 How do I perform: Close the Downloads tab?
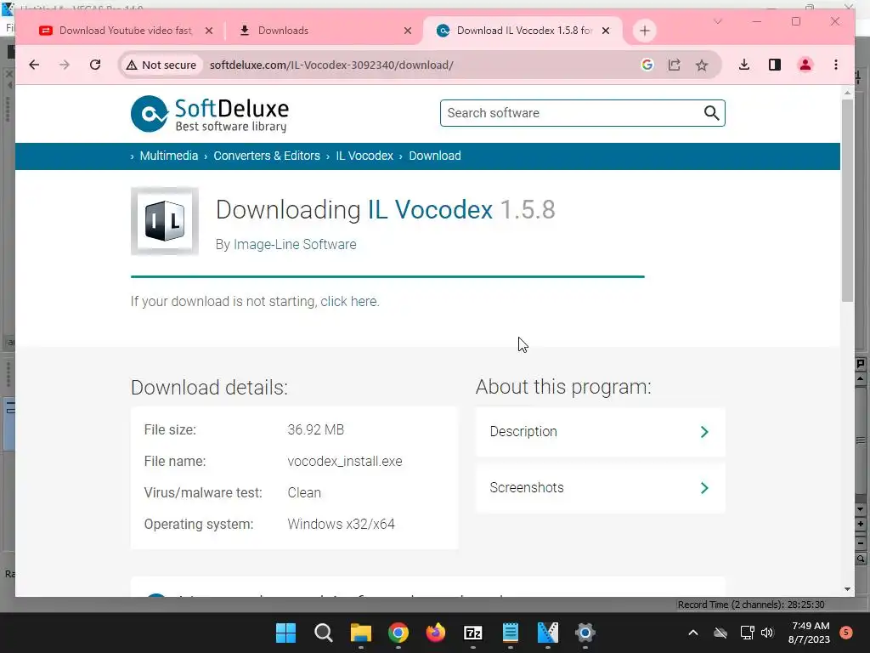coord(408,31)
